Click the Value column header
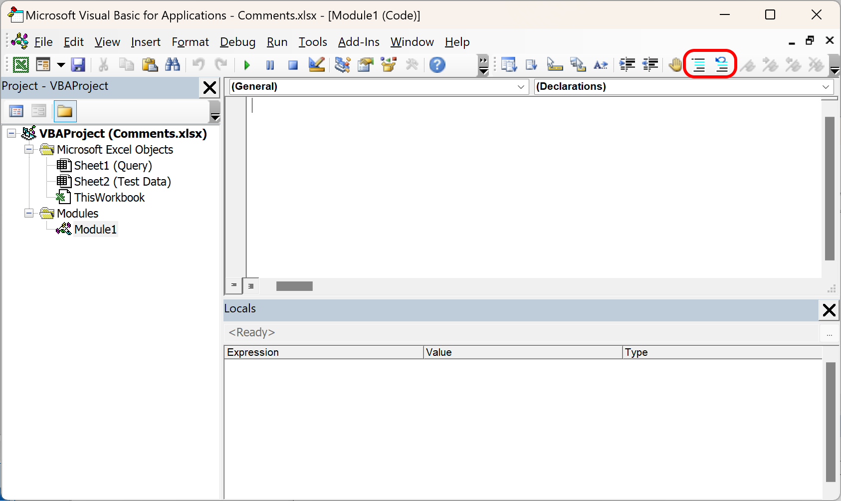This screenshot has height=501, width=841. point(523,352)
